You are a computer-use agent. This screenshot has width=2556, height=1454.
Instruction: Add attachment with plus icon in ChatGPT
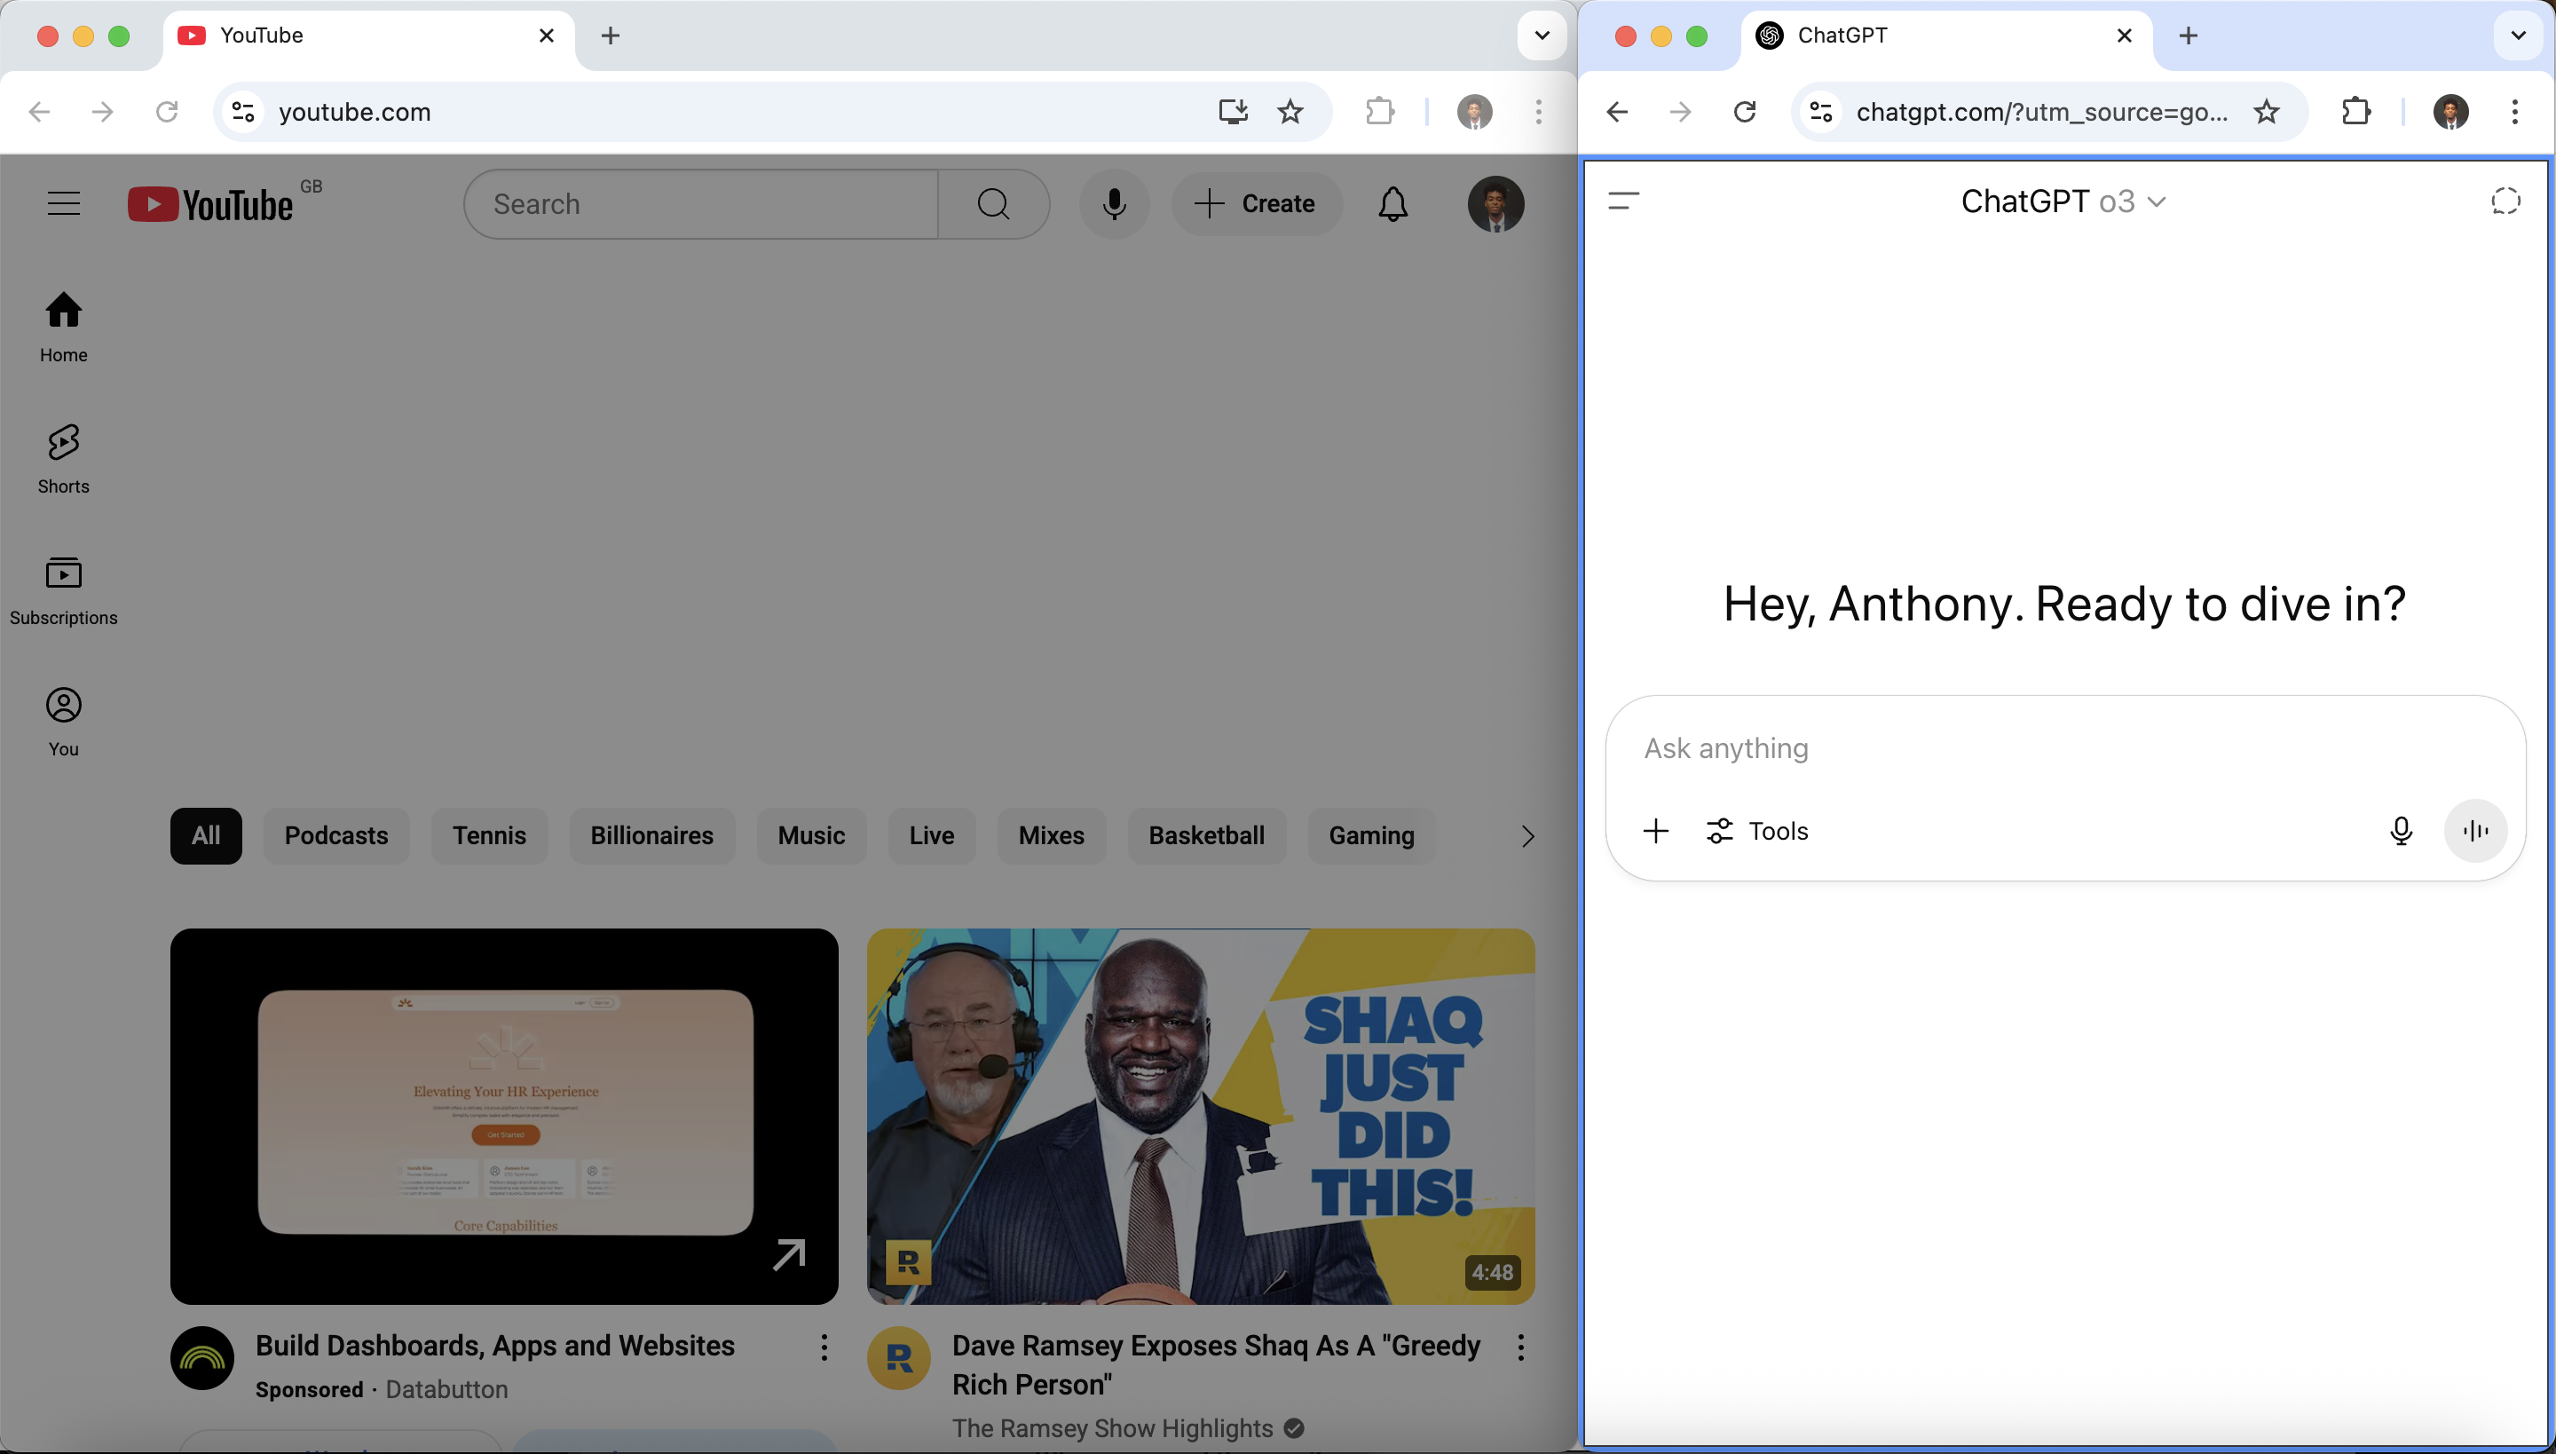pyautogui.click(x=1655, y=831)
